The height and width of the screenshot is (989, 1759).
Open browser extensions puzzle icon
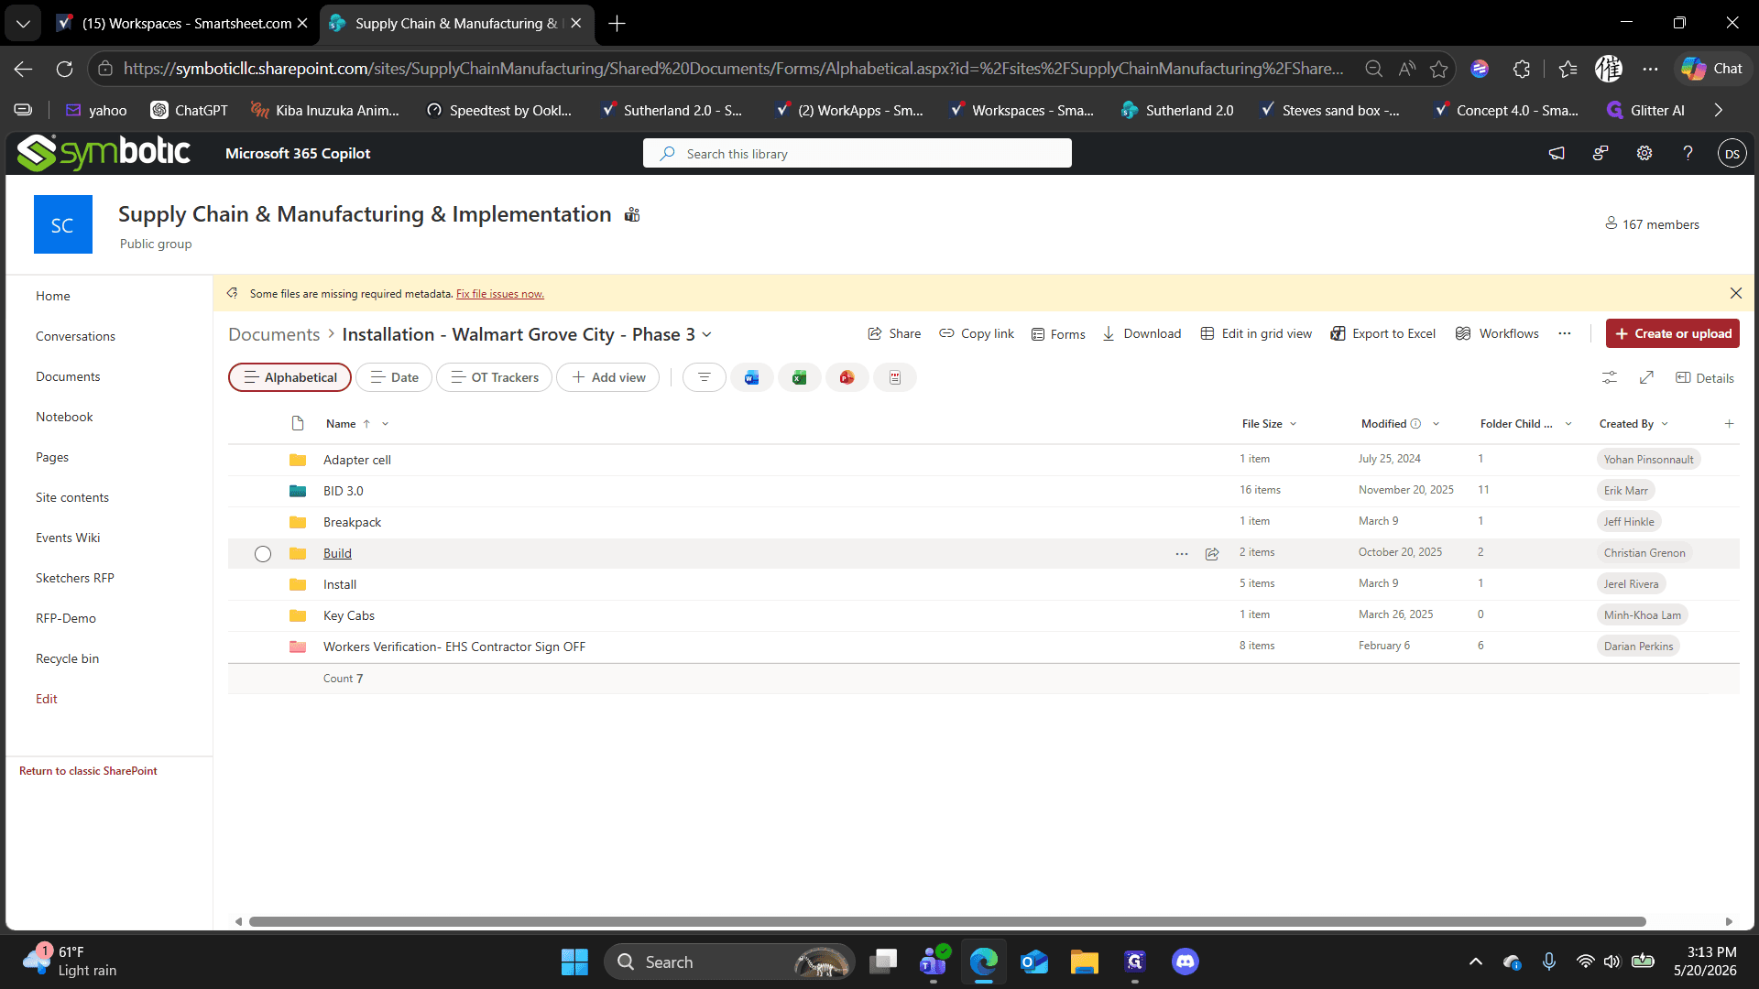(x=1522, y=69)
